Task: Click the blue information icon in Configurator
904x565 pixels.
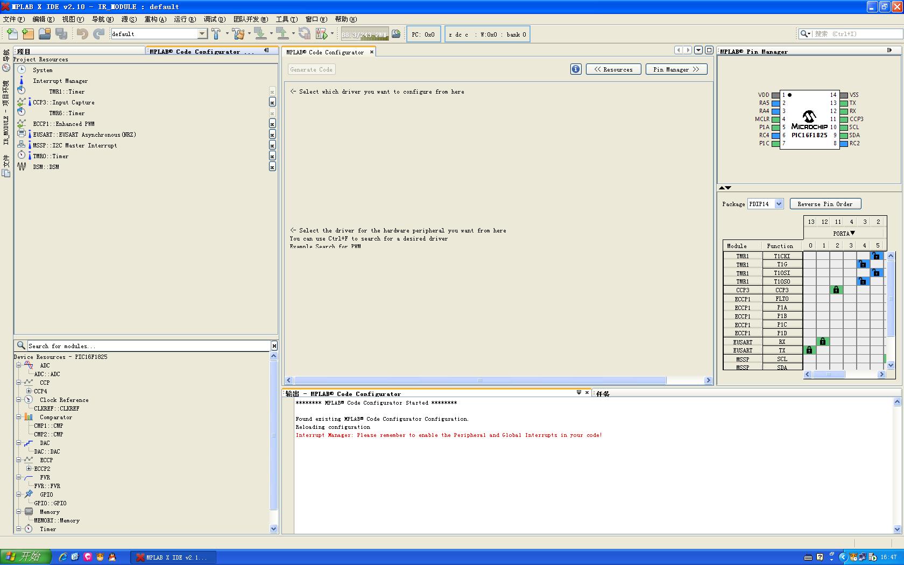Action: click(576, 69)
